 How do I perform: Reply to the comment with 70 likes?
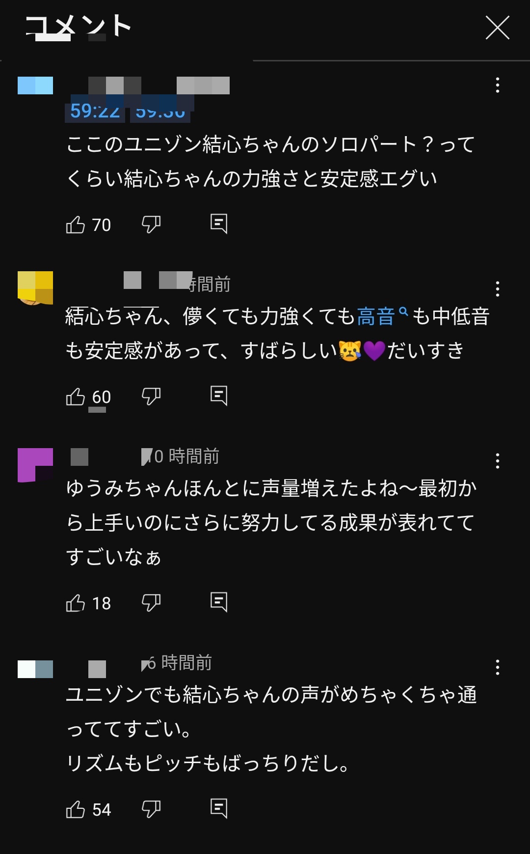pyautogui.click(x=219, y=224)
